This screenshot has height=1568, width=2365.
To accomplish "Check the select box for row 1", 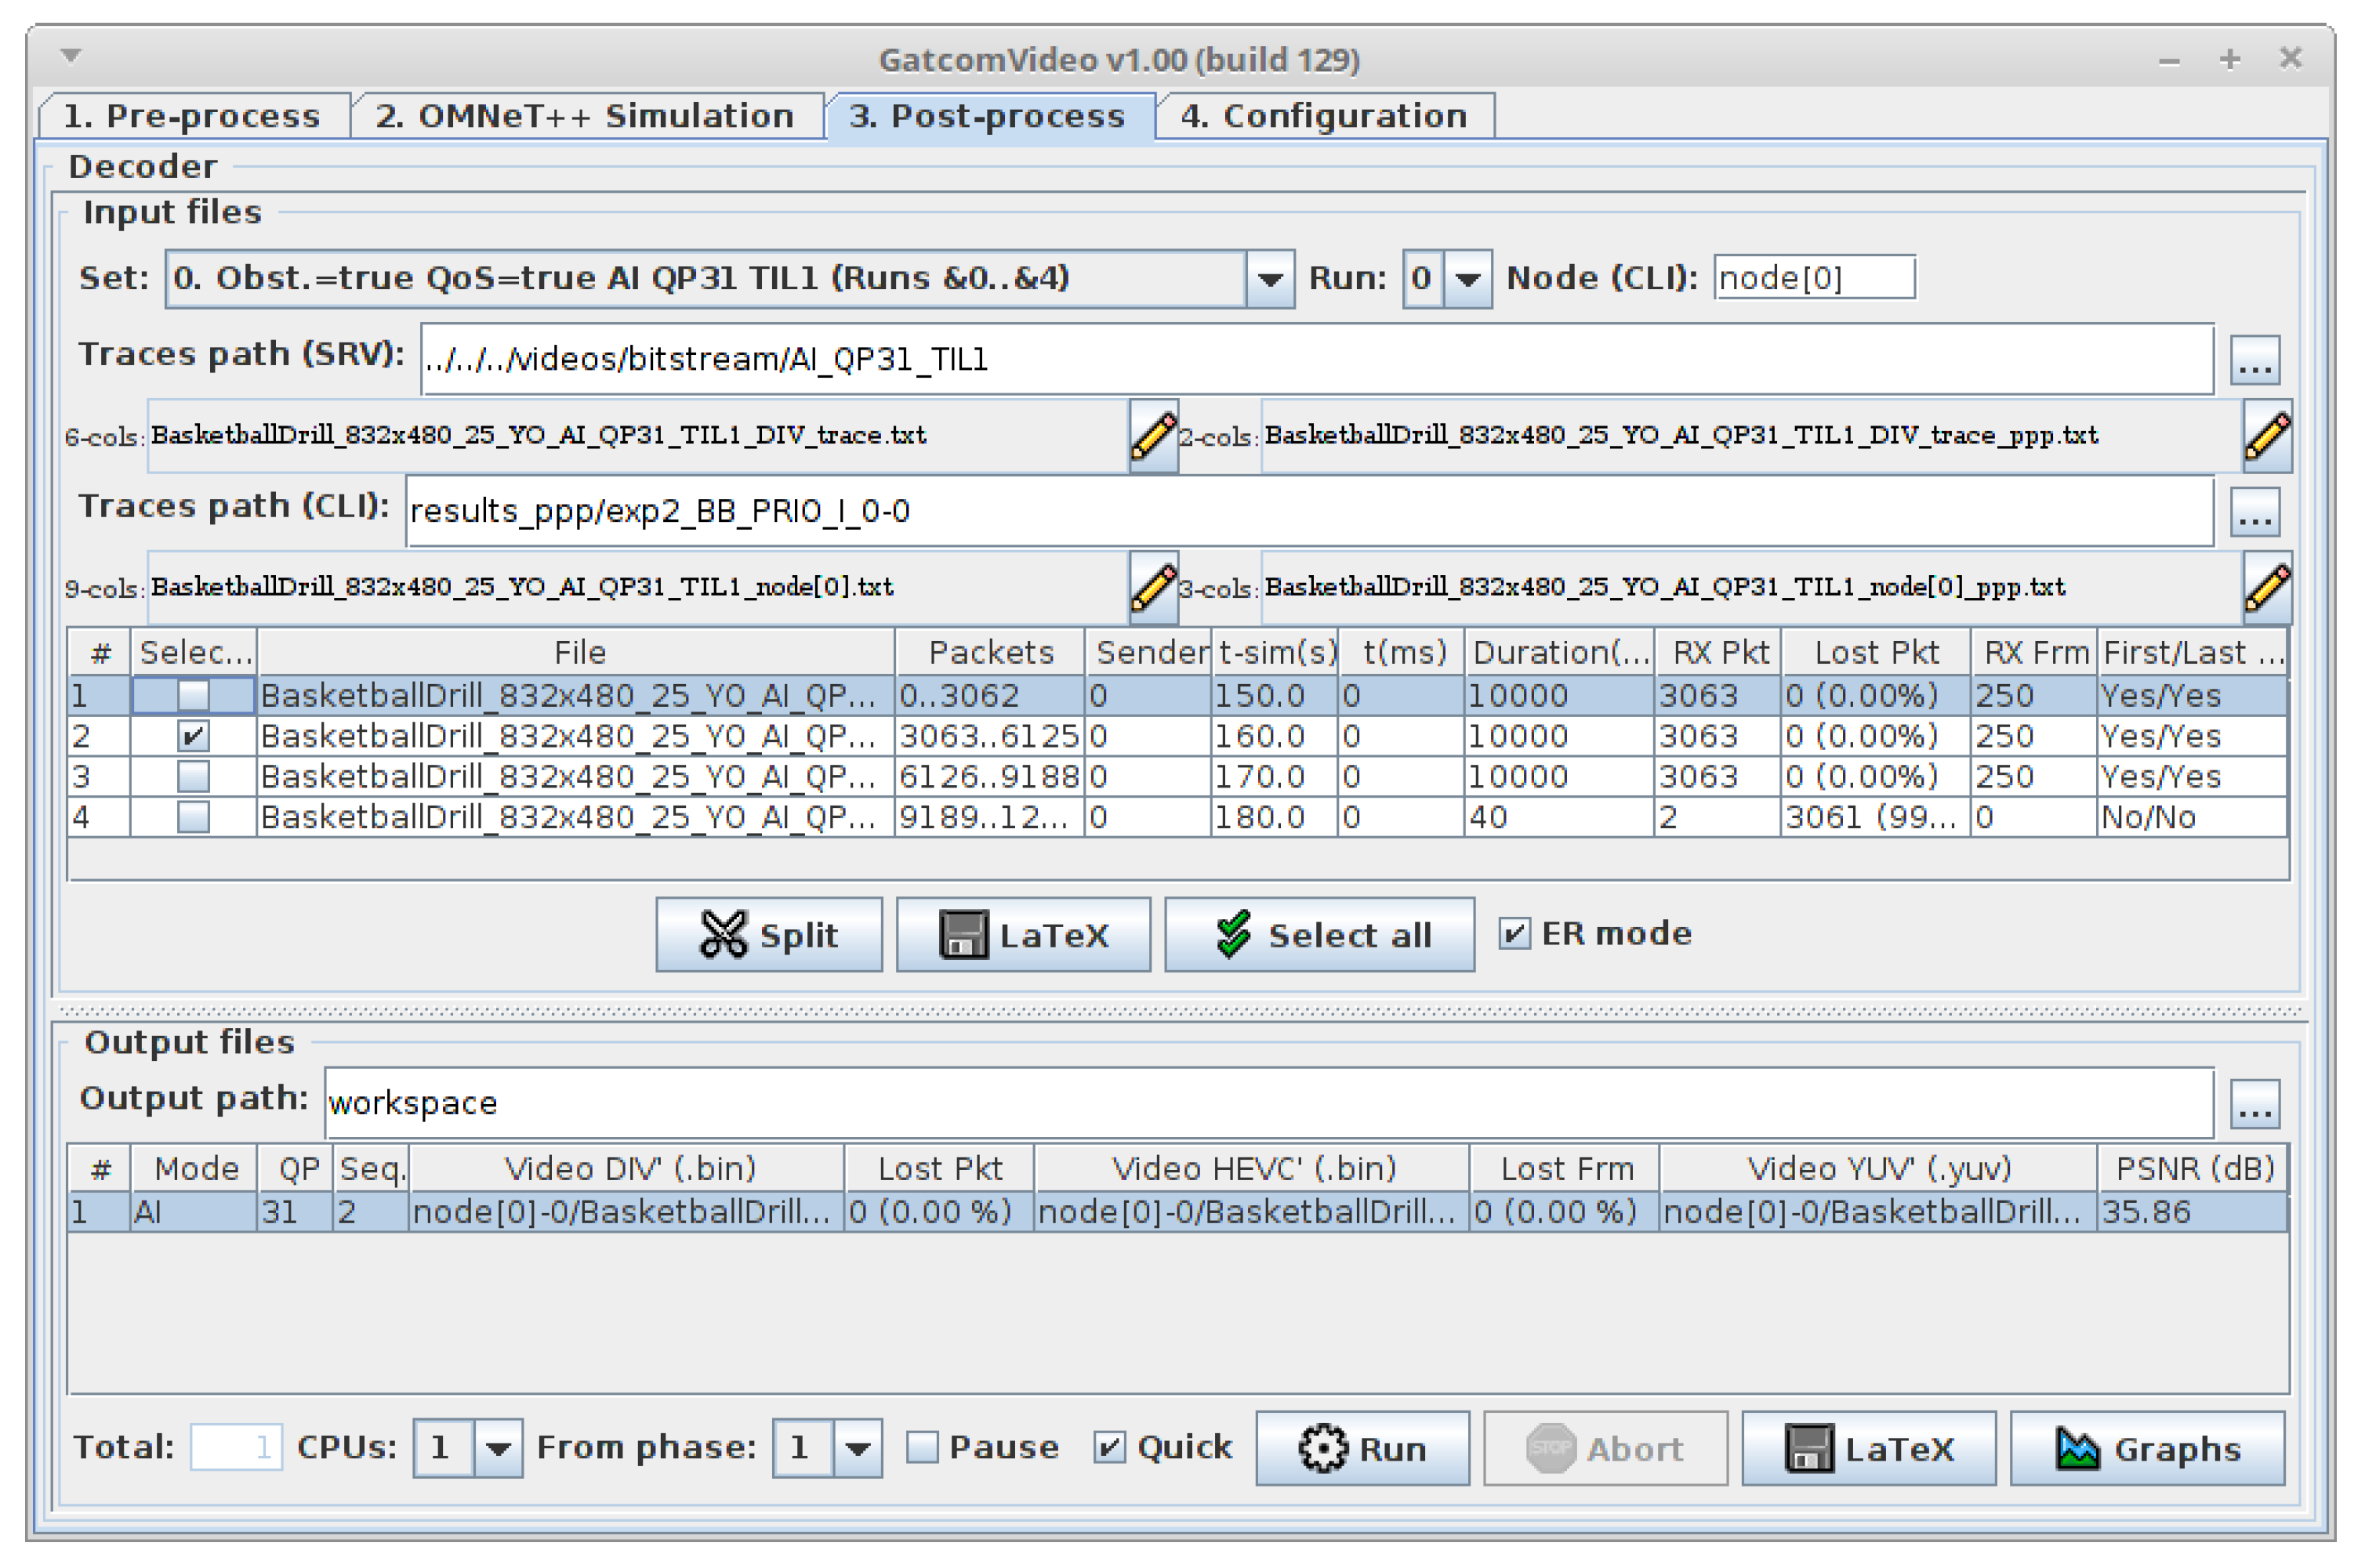I will tap(193, 695).
